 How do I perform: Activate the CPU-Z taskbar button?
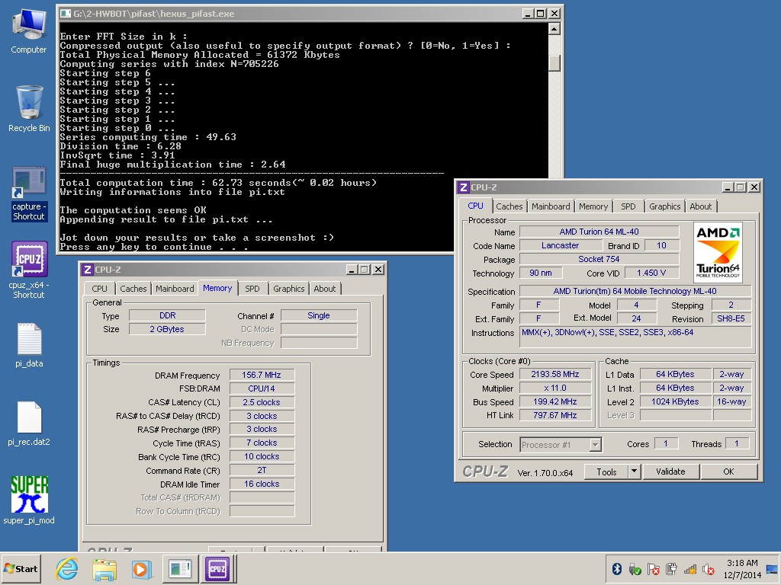[x=217, y=568]
